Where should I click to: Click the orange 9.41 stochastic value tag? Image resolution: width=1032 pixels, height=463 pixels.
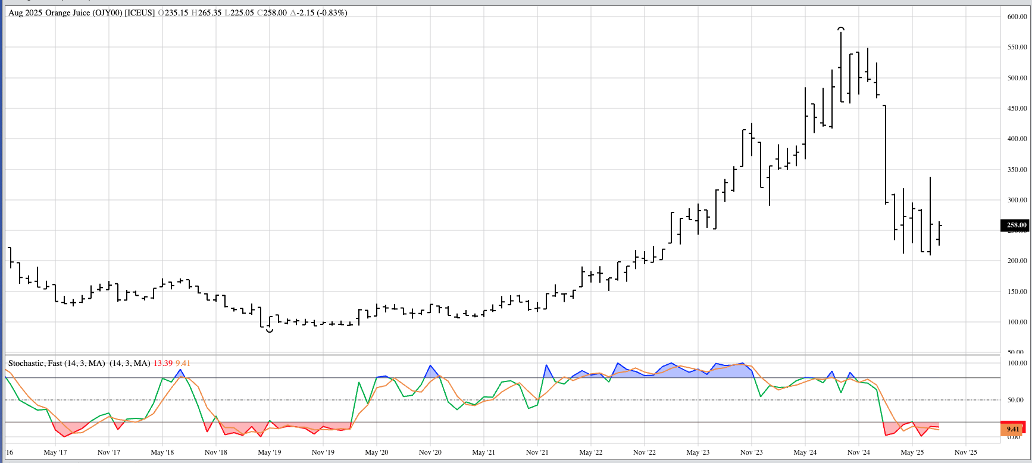click(x=1013, y=429)
